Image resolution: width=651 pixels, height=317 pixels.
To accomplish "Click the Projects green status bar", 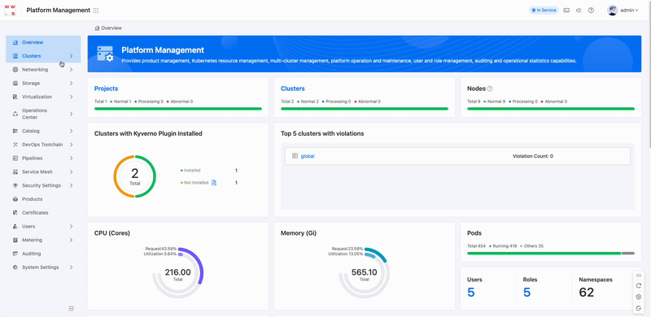I will coord(178,109).
